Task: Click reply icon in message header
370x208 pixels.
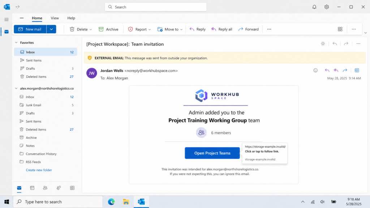Action: point(327,70)
